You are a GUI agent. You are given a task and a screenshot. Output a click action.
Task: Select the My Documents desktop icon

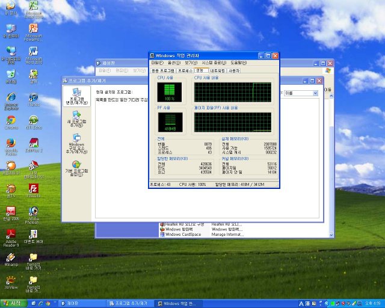coord(11,8)
